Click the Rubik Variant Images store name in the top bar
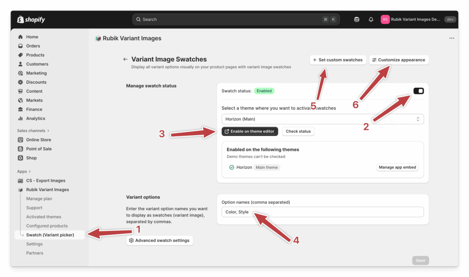The height and width of the screenshot is (277, 469). pos(415,19)
